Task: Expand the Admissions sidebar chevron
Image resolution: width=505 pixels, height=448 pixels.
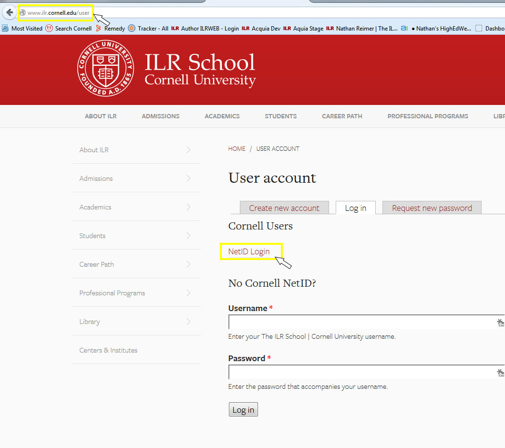Action: (x=188, y=178)
